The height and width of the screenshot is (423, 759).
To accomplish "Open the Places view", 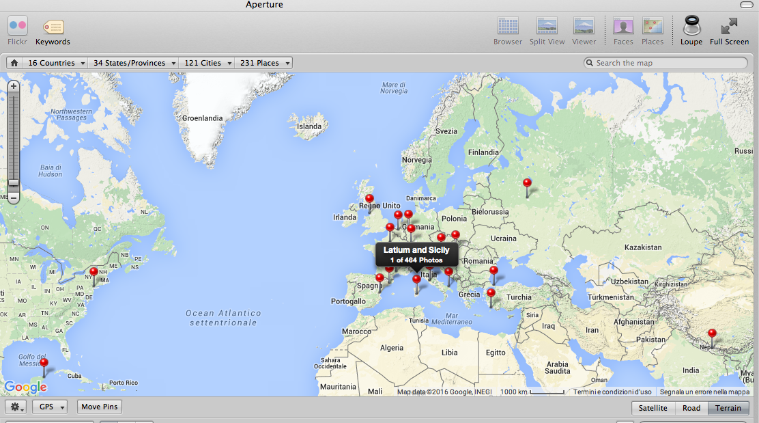I will point(653,31).
